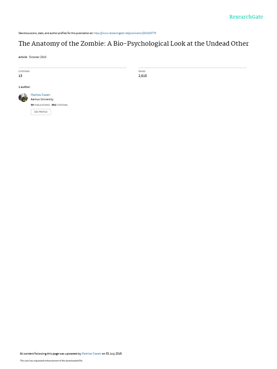This screenshot has width=277, height=369.
Task: Open the researchgate.net publication URL
Action: pyautogui.click(x=124, y=33)
